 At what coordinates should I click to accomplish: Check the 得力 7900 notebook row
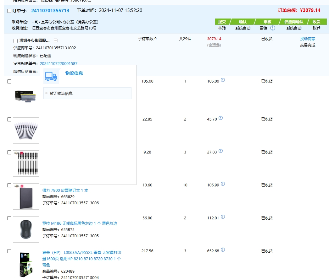click(x=9, y=185)
